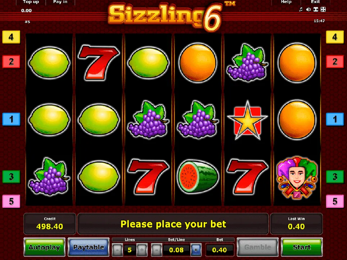
Task: Increase the Bet/Line amount
Action: [196, 250]
